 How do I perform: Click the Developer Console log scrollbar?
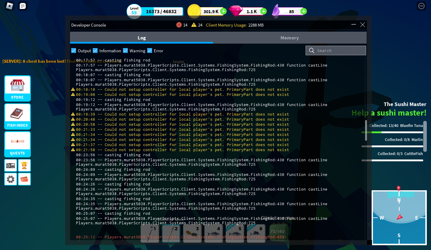(366, 130)
